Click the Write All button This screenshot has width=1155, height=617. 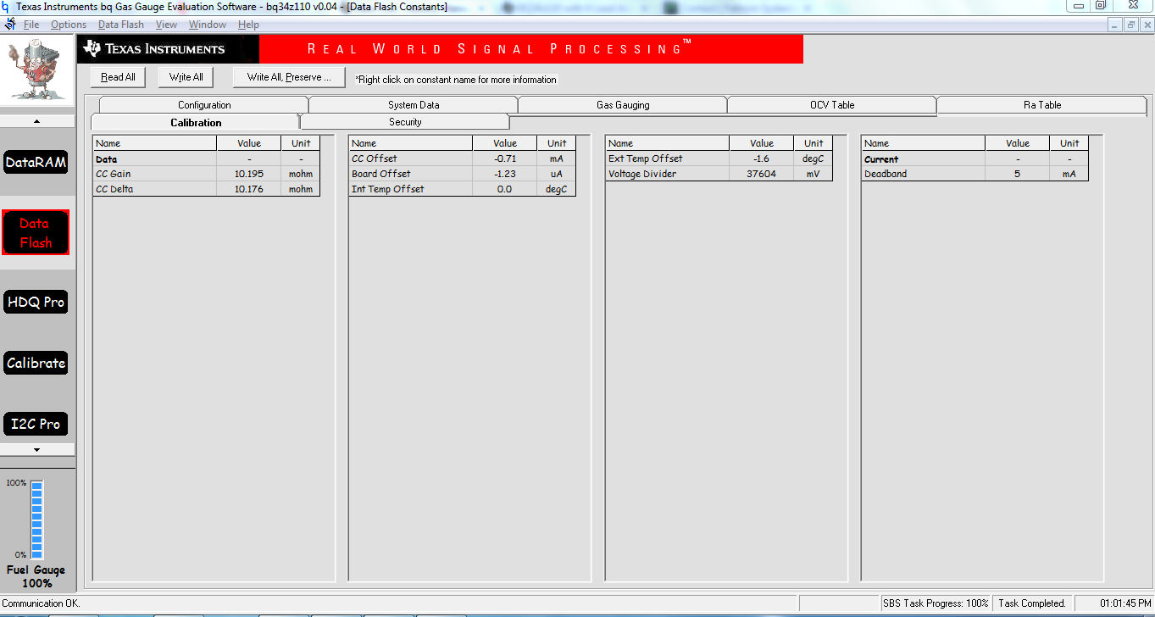click(x=186, y=77)
